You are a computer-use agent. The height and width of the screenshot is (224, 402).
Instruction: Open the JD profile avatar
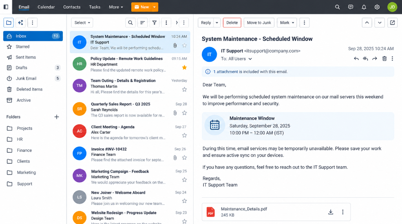(392, 7)
